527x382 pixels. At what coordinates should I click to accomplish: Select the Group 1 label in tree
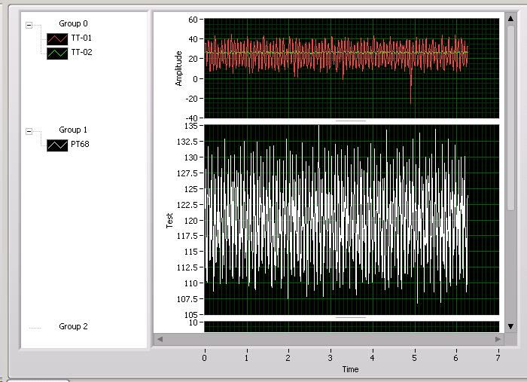coord(73,130)
